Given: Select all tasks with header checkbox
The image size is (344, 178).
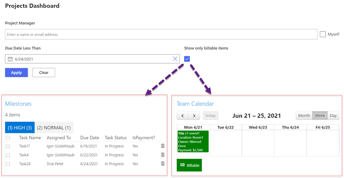Looking at the screenshot, I should tap(8, 137).
